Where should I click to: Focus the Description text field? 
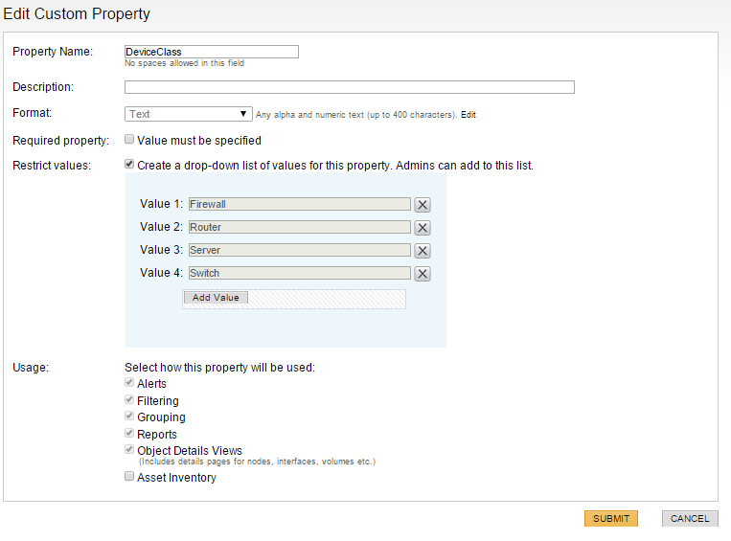tap(350, 87)
